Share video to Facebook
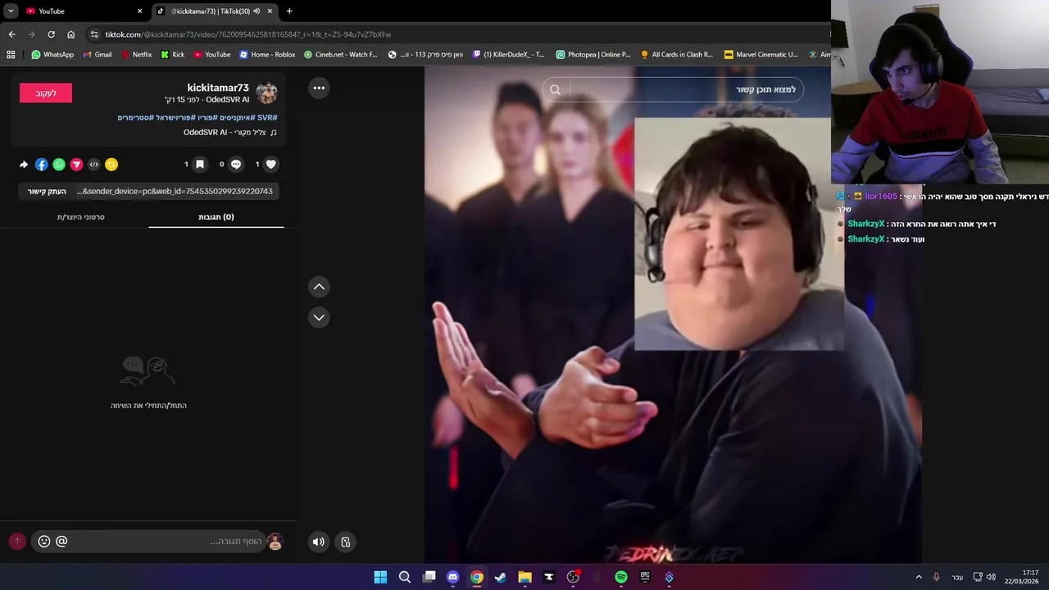This screenshot has height=590, width=1049. point(42,165)
